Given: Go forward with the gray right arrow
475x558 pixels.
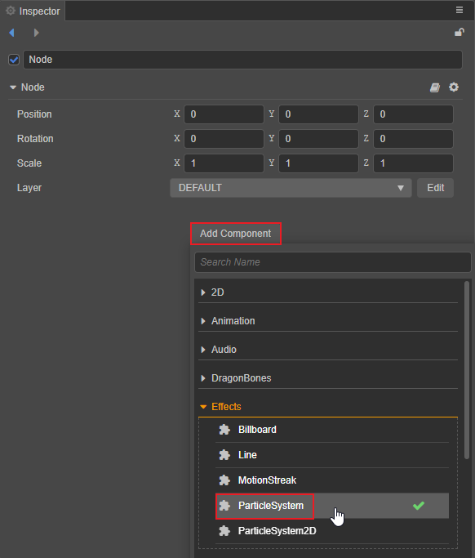Looking at the screenshot, I should click(36, 33).
